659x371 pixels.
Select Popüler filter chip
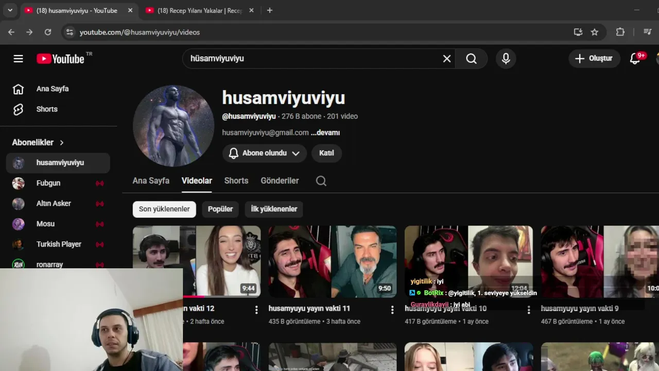click(x=220, y=209)
